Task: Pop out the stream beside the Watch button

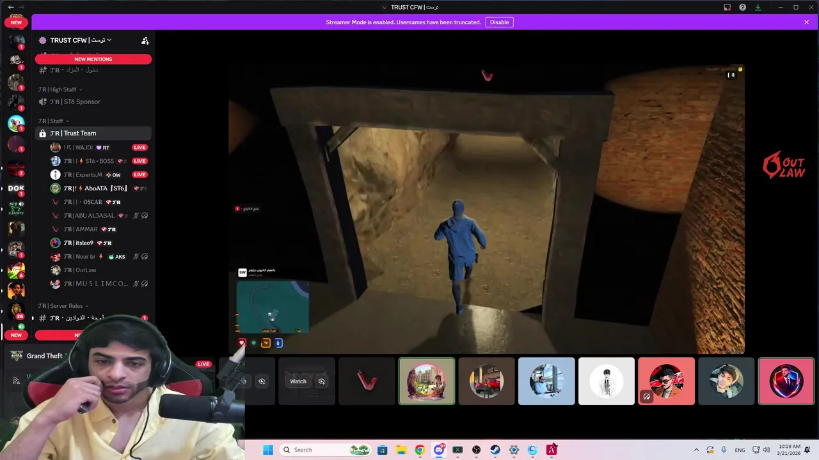Action: click(x=322, y=381)
